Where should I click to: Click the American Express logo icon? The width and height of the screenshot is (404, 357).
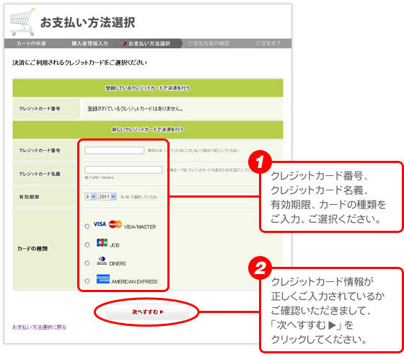pos(103,279)
